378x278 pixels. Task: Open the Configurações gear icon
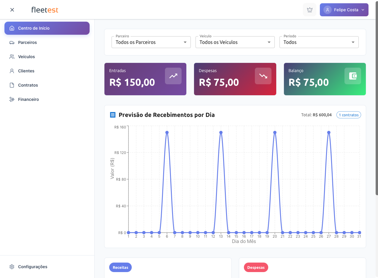coord(12,267)
